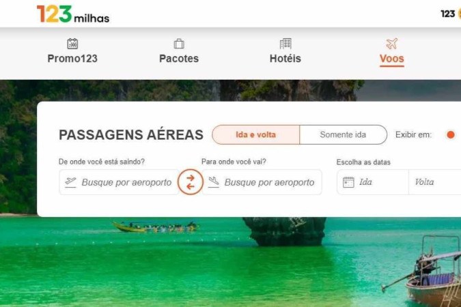Select the Somente ida option
Viewport: 461px width, 307px height.
(x=343, y=134)
